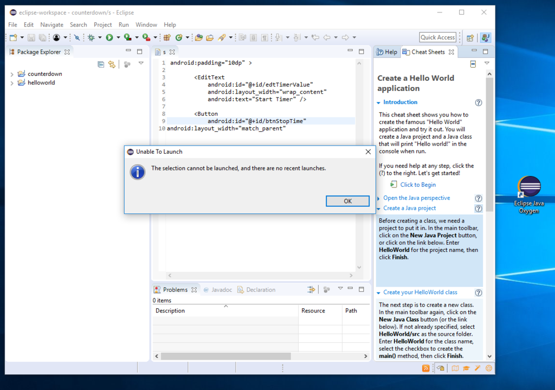Click the RSS feed status bar icon
The height and width of the screenshot is (390, 555).
[x=426, y=368]
